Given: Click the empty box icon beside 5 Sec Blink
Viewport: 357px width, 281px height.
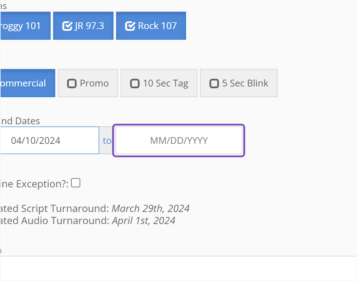Looking at the screenshot, I should [x=214, y=84].
